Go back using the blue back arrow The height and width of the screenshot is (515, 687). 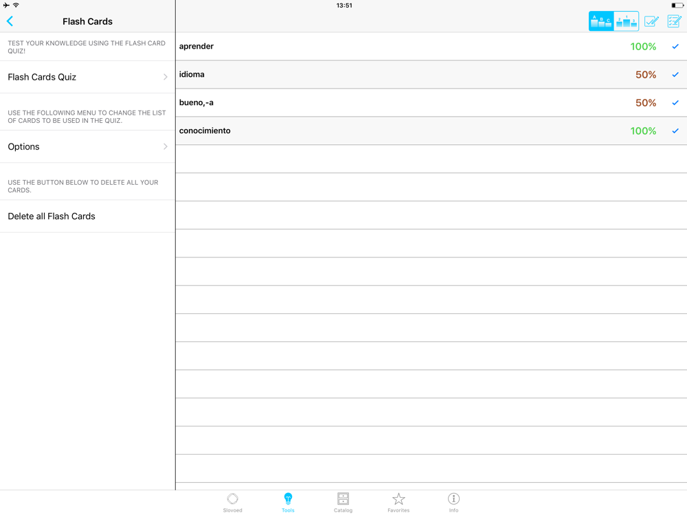[10, 21]
